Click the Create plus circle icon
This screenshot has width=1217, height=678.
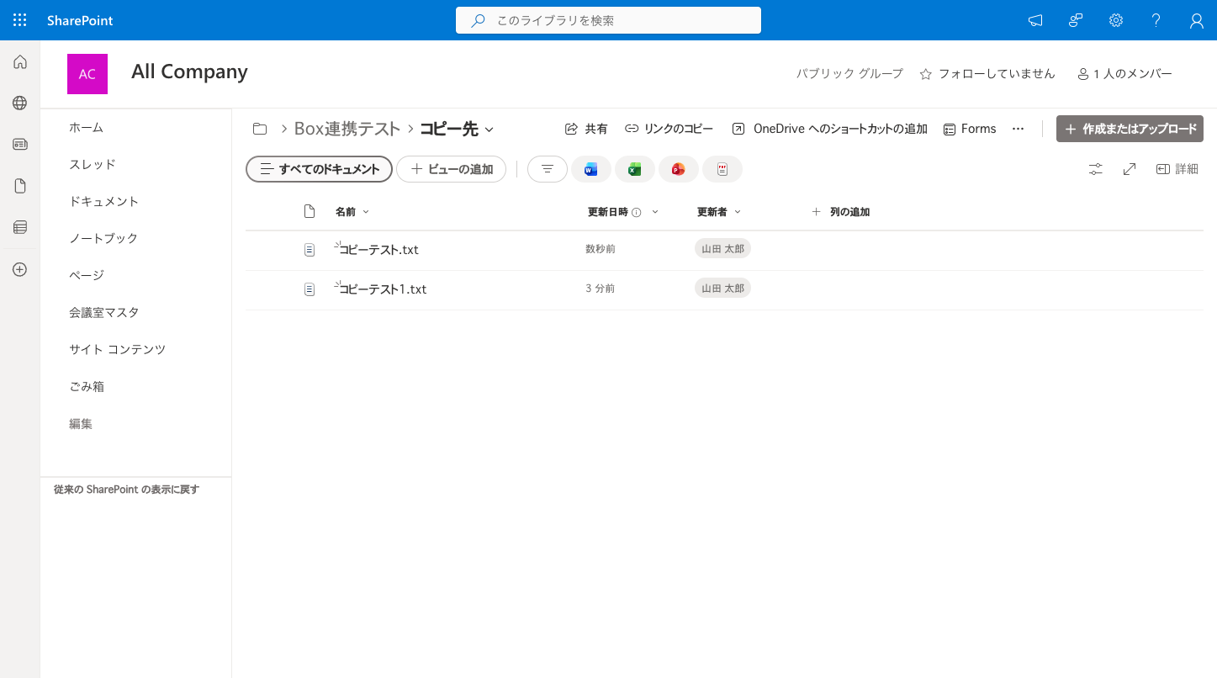(20, 270)
